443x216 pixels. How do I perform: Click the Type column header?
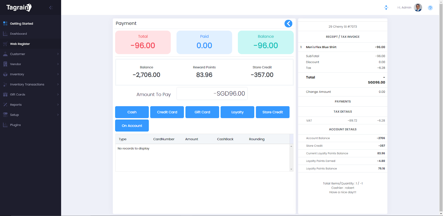click(x=123, y=139)
